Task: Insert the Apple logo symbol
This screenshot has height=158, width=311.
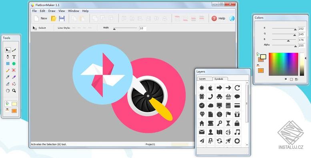Action: 211,88
